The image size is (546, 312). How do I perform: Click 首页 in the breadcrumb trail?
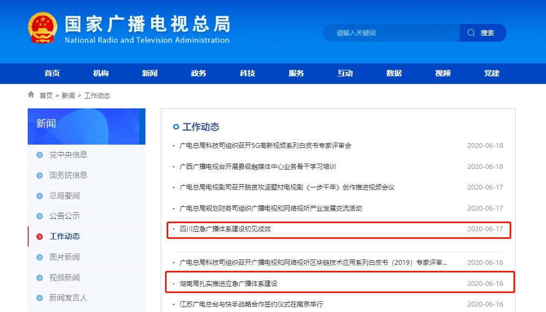pos(46,95)
